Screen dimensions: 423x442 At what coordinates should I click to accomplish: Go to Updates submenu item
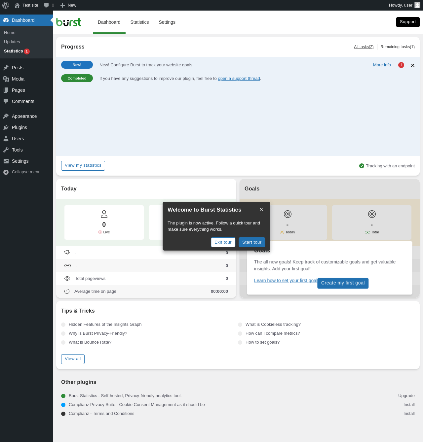click(26, 42)
